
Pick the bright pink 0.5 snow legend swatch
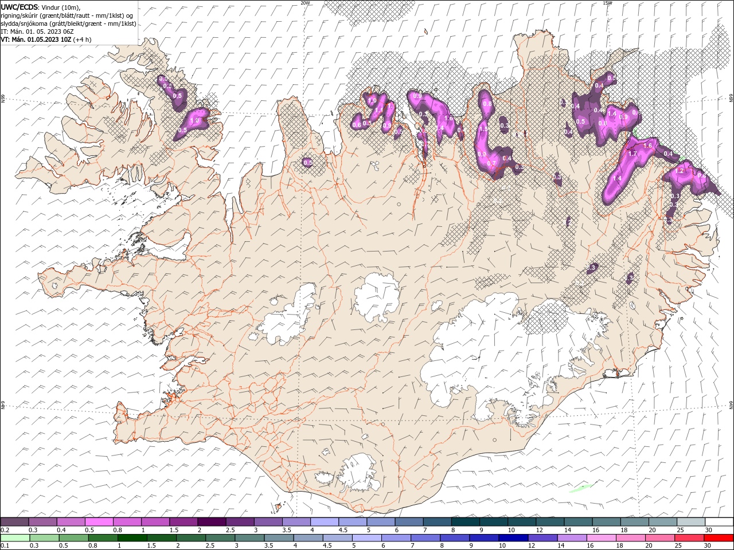(x=99, y=522)
